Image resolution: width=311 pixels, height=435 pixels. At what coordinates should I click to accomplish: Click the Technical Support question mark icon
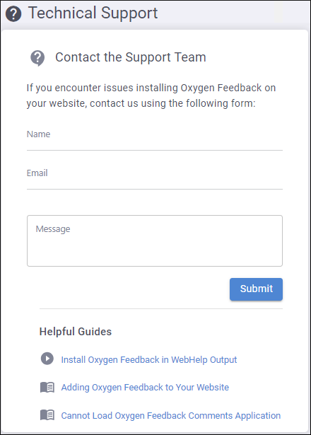13,13
